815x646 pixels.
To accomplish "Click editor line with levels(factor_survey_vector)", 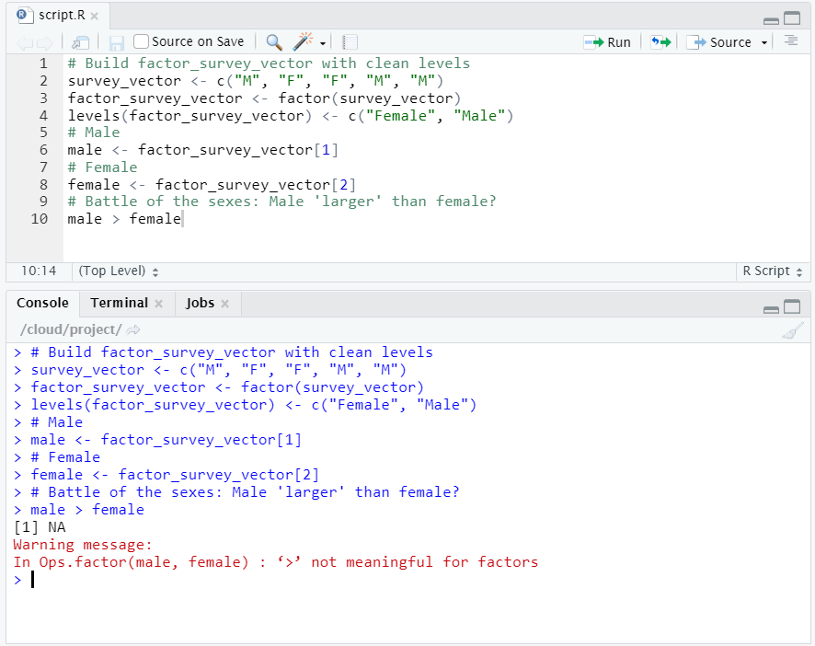I will pyautogui.click(x=290, y=115).
